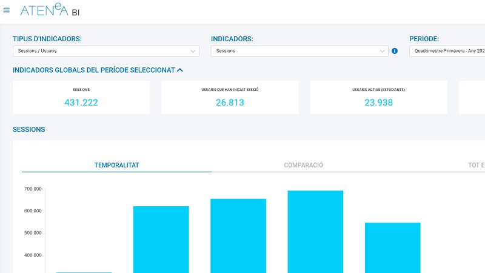Click the second bar in the sessions chart
The height and width of the screenshot is (273, 485).
click(x=161, y=239)
